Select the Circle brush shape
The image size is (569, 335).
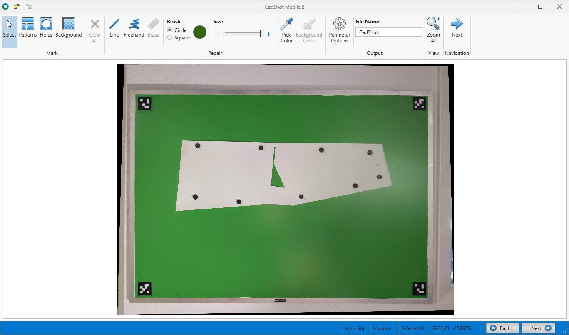[x=177, y=30]
